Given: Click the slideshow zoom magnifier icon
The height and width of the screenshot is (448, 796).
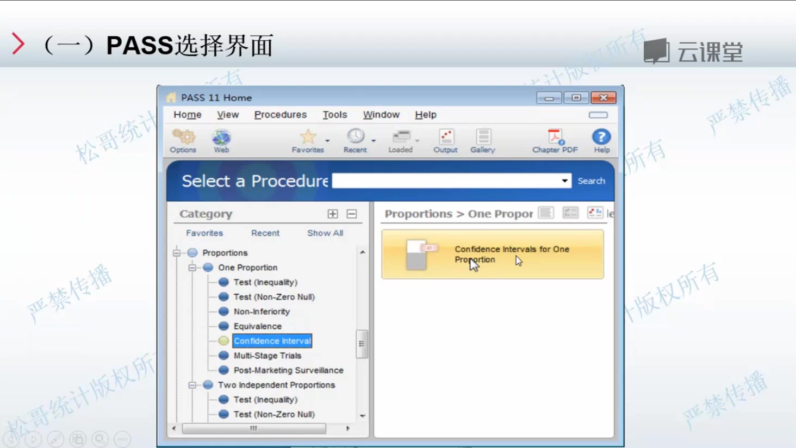Looking at the screenshot, I should [100, 439].
